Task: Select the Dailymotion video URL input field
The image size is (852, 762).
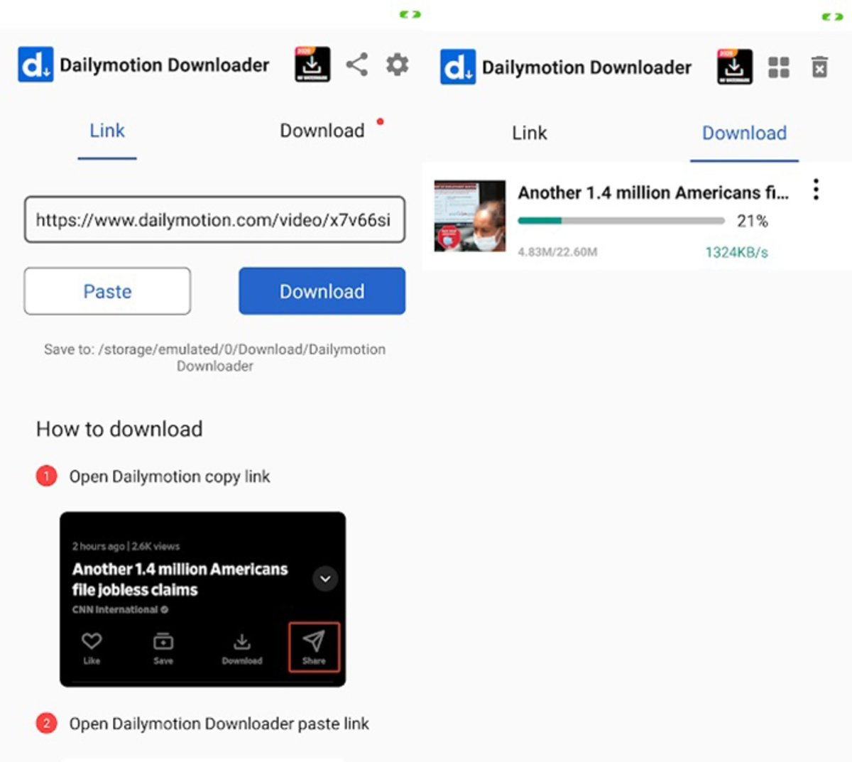Action: (x=214, y=220)
